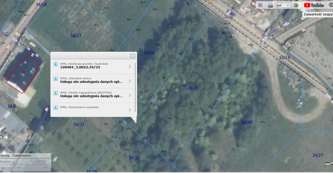The width and height of the screenshot is (333, 173).
Task: Click parcel label 34/19 on map
Action: point(284,58)
